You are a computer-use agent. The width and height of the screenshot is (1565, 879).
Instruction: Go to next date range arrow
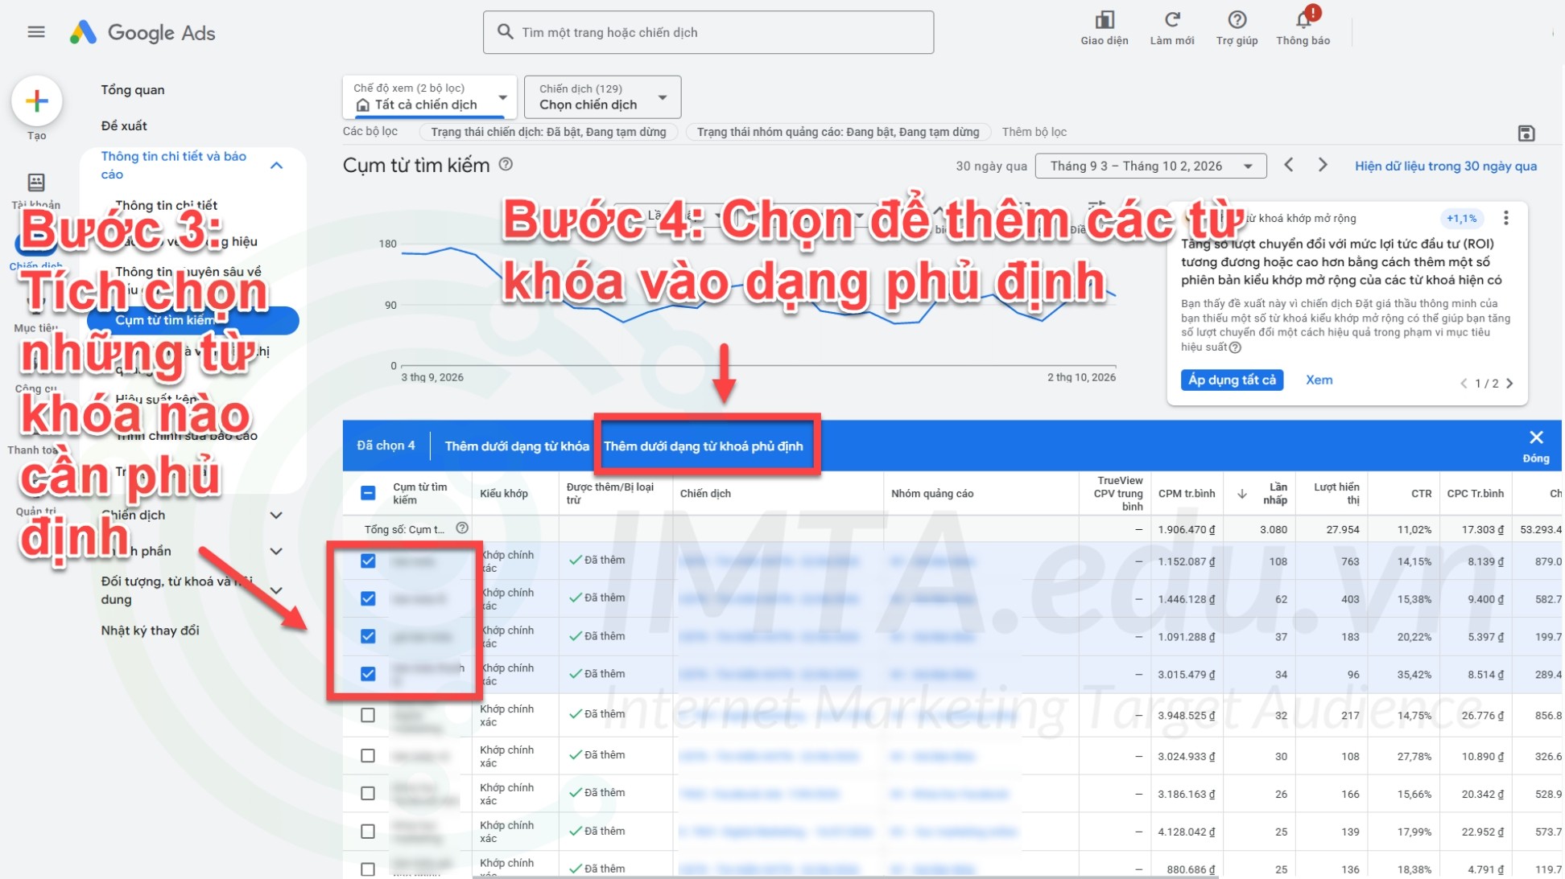(1323, 165)
